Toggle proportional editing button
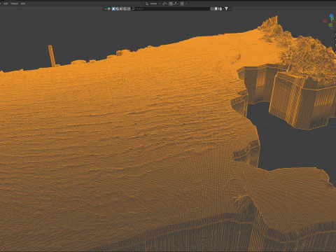 [182, 3]
